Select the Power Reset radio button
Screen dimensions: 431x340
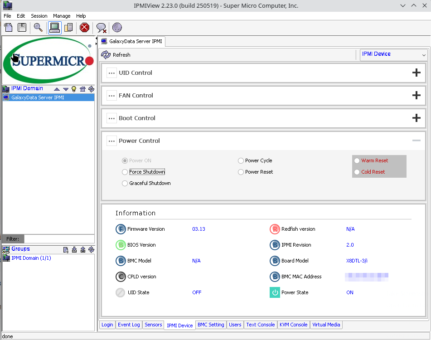click(241, 172)
